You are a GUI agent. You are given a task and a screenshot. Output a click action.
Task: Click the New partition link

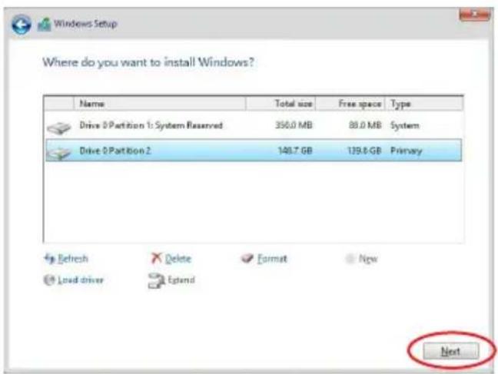coord(368,259)
